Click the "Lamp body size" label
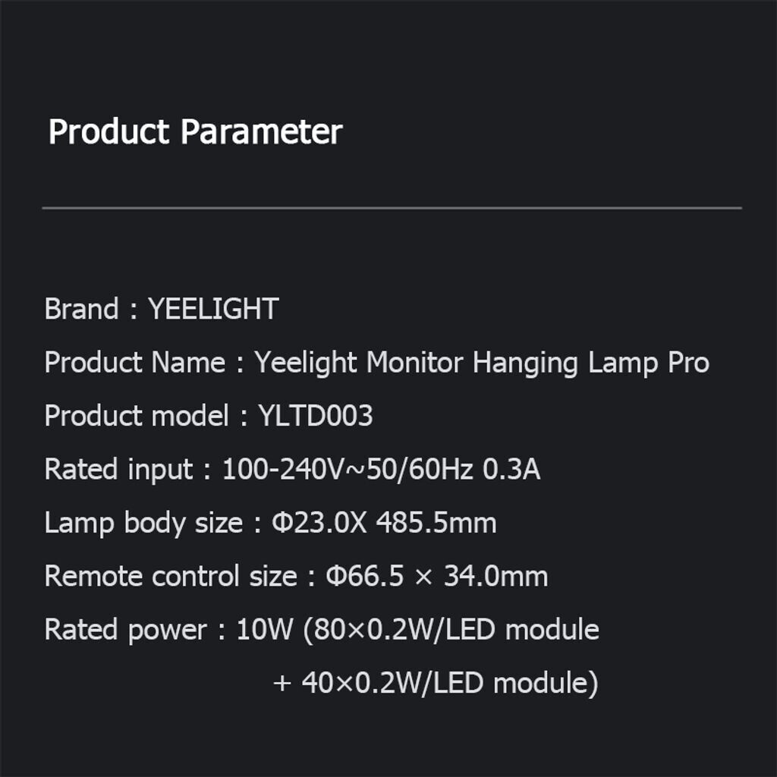Image resolution: width=777 pixels, height=777 pixels. click(x=143, y=523)
